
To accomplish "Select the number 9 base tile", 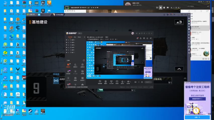I will point(36,88).
